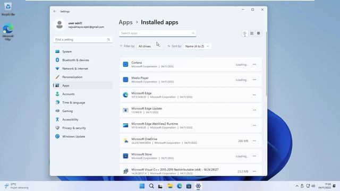This screenshot has height=191, width=340.
Task: Open taskbar Search
Action: pos(151,186)
